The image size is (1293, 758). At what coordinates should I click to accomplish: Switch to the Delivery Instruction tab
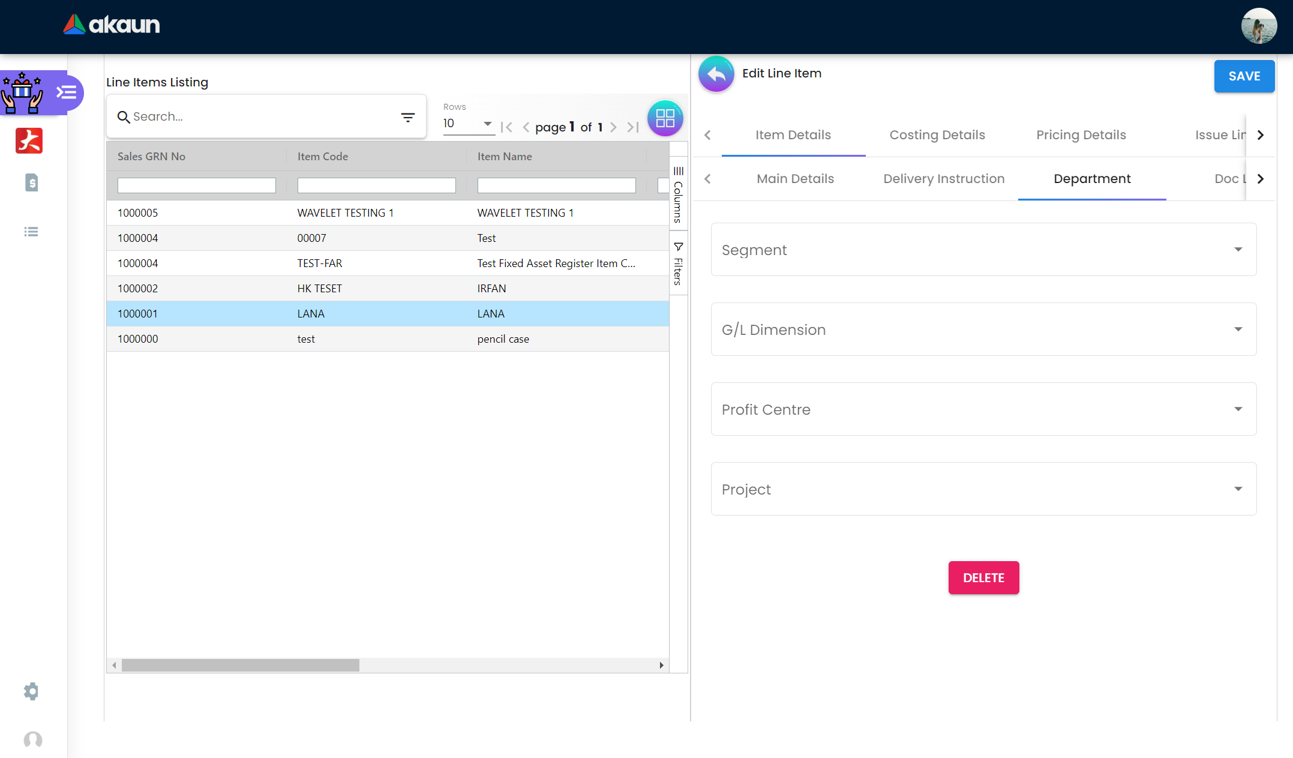tap(943, 179)
